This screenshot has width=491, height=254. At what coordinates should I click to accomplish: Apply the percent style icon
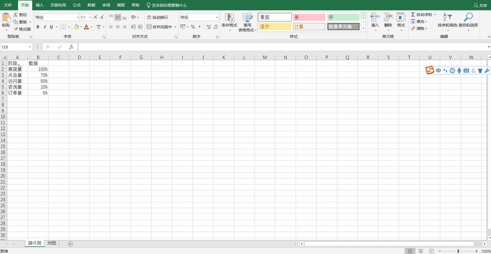coord(193,27)
